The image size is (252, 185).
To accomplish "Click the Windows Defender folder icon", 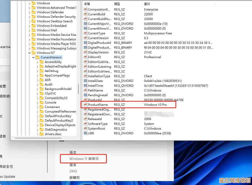I will click(x=34, y=12).
